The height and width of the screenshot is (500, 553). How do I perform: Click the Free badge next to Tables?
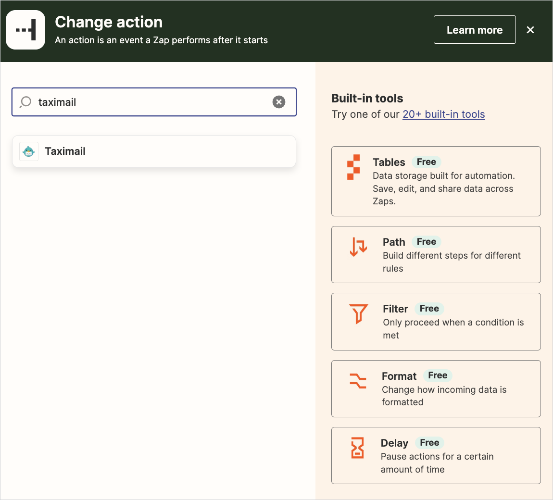point(427,162)
